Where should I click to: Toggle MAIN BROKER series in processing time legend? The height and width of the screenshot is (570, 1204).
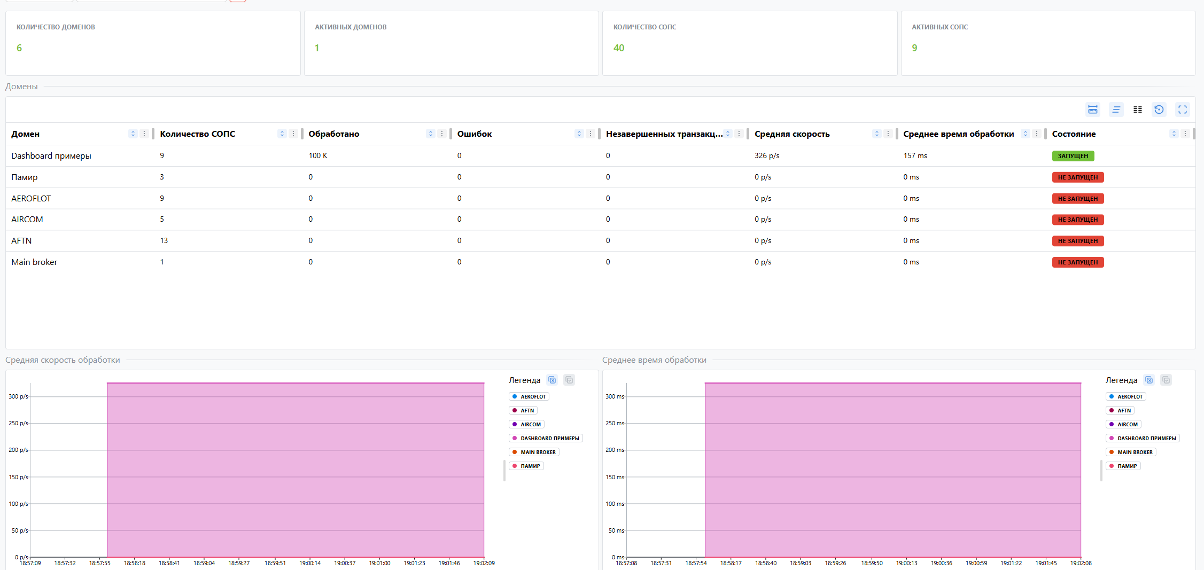[x=1131, y=452]
